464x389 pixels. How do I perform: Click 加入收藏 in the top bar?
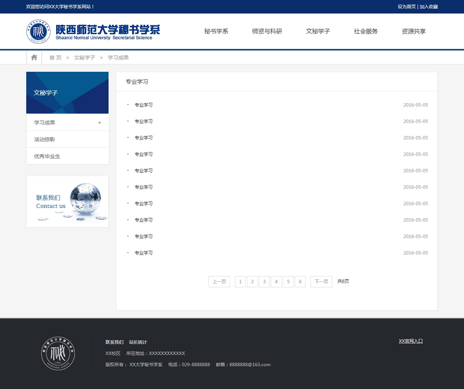coord(429,7)
